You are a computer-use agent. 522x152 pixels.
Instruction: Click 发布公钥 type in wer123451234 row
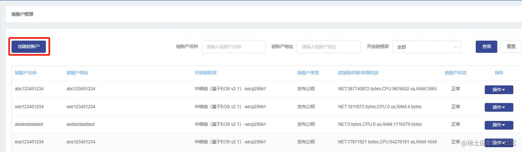tap(306, 107)
